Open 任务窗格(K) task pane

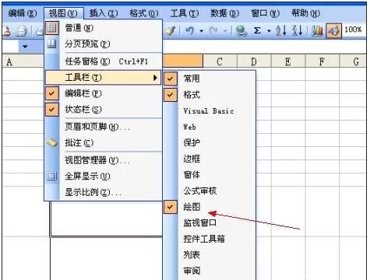click(x=104, y=61)
